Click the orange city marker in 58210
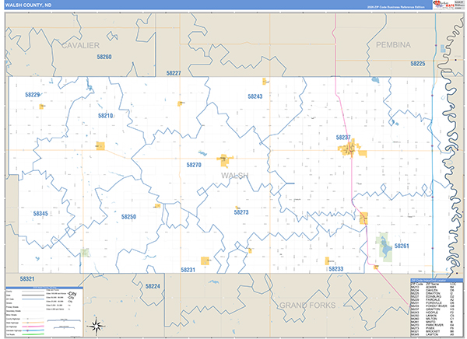The width and height of the screenshot is (467, 339). [100, 145]
